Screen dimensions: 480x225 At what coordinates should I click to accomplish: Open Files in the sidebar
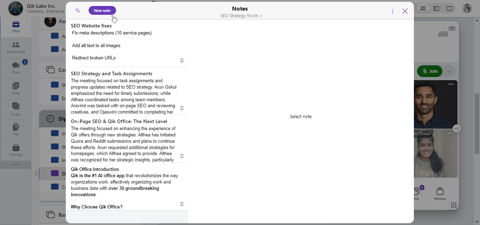(16, 130)
